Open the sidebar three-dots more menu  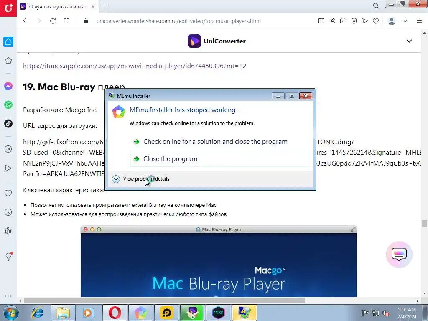click(x=8, y=296)
